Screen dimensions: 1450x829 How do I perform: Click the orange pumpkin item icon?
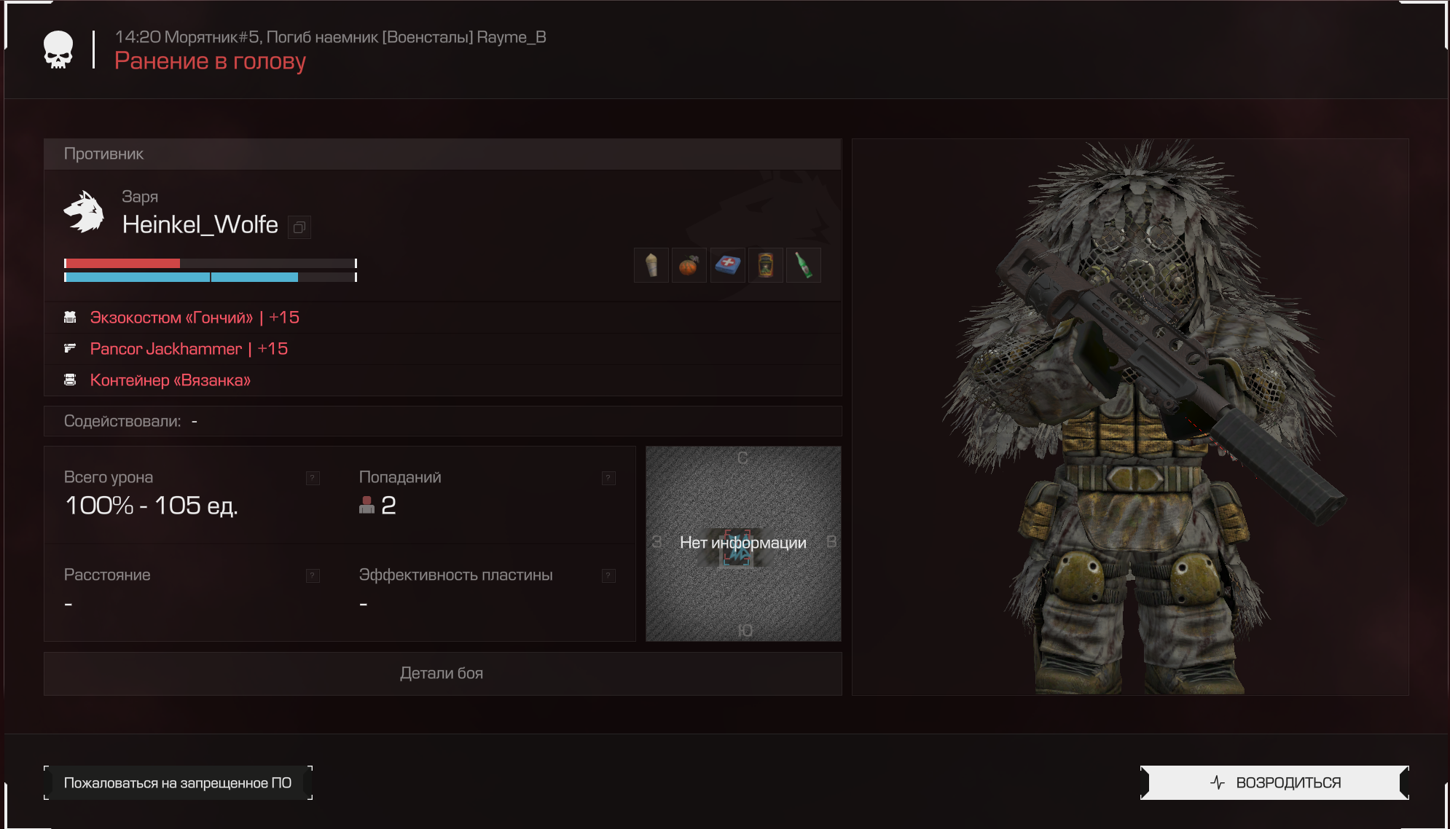tap(689, 265)
